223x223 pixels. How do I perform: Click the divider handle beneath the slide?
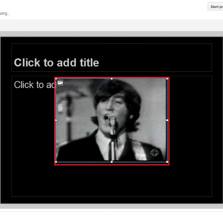(x=111, y=210)
